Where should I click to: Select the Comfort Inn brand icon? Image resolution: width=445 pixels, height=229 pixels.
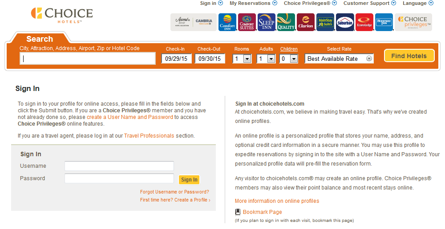coord(227,22)
